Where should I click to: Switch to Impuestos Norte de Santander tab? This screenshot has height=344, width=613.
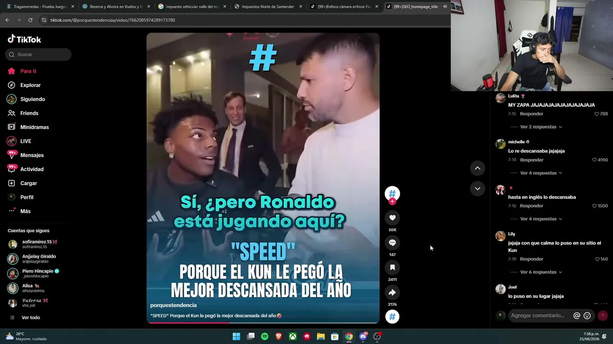click(x=268, y=7)
